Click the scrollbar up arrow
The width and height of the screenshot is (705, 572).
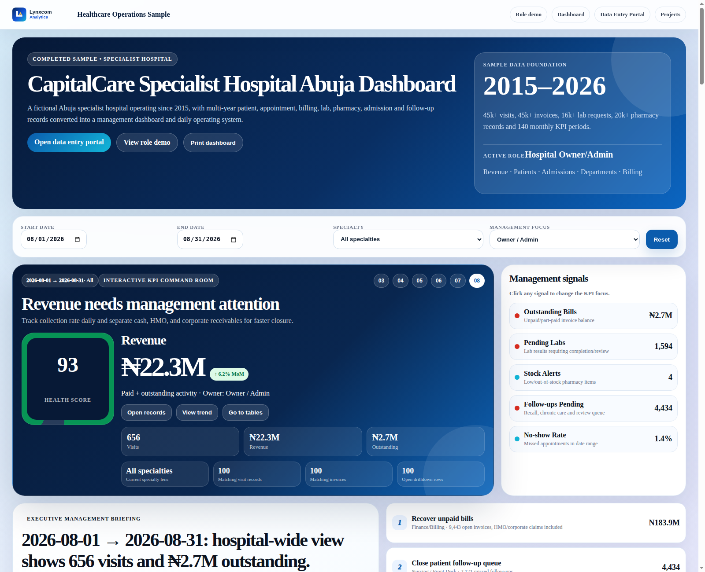tap(701, 4)
